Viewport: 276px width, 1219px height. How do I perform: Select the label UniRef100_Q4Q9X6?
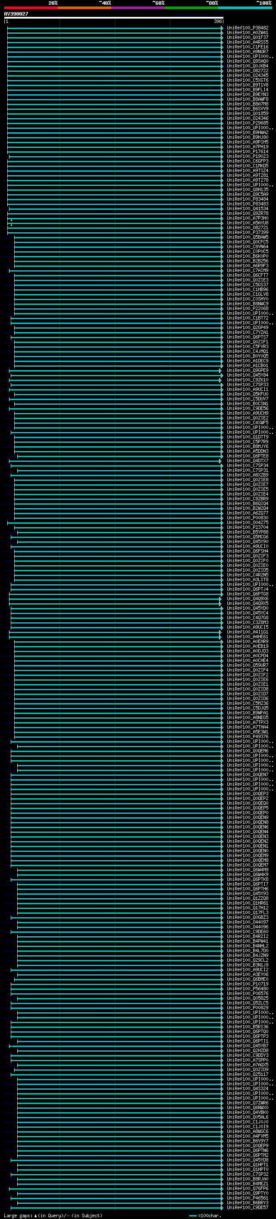248,598
